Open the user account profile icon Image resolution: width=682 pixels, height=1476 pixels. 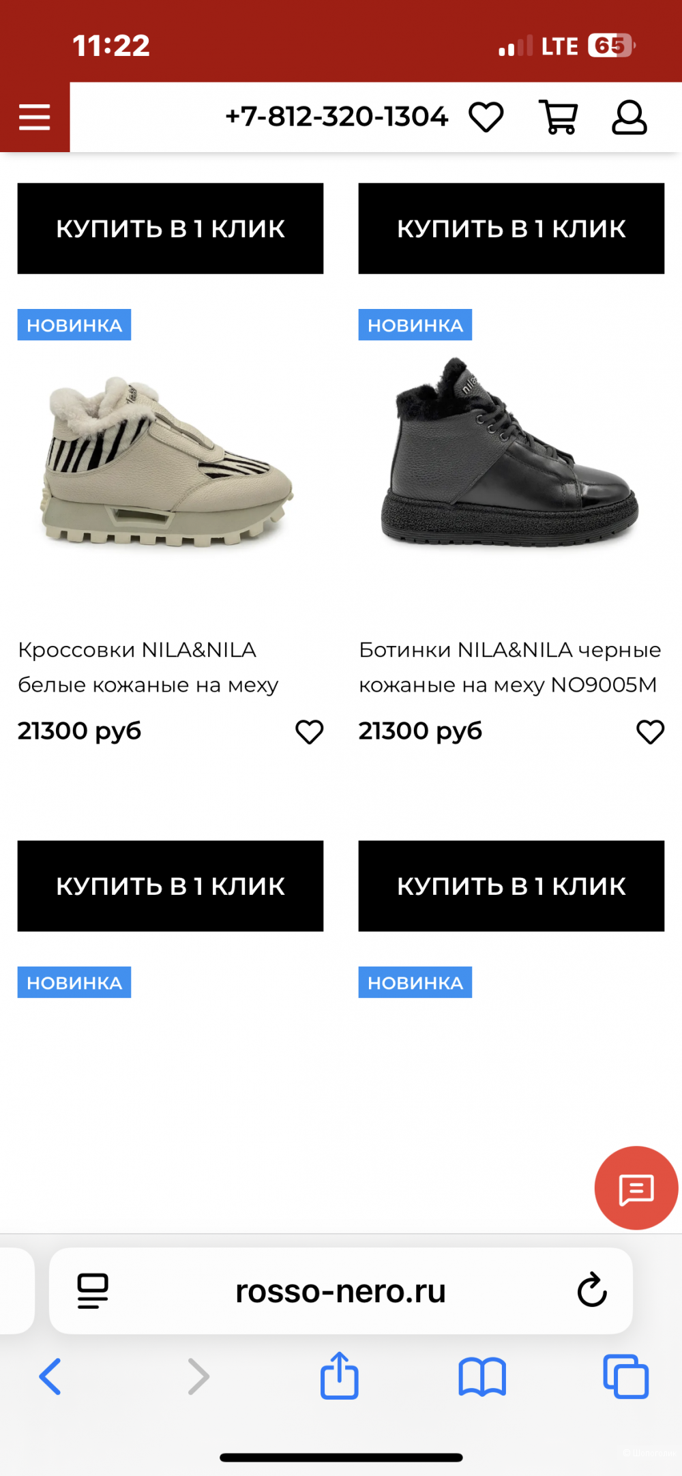coord(629,117)
